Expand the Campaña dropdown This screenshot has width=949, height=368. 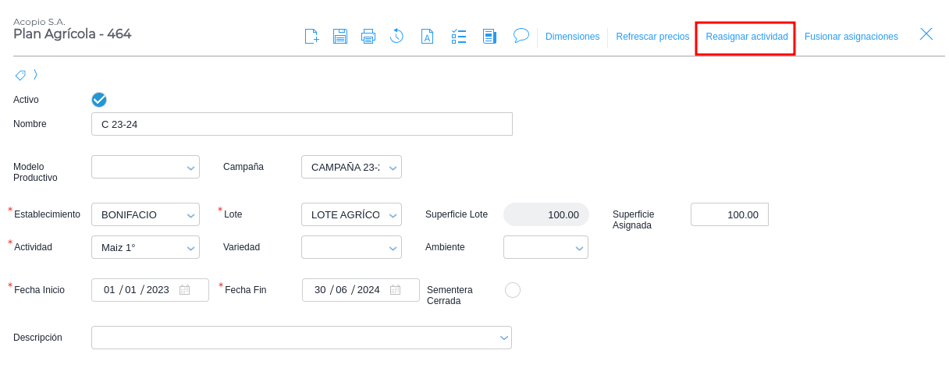351,167
